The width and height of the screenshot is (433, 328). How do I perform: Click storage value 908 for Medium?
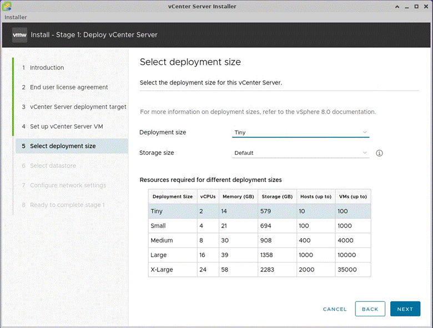[266, 240]
